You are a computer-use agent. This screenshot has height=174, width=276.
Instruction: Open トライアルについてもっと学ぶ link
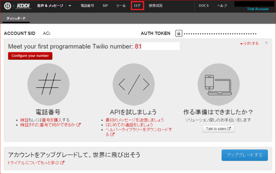point(36,163)
